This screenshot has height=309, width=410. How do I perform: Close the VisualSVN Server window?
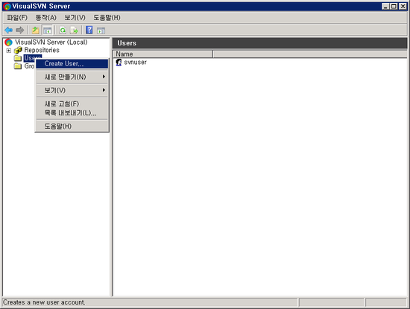403,6
